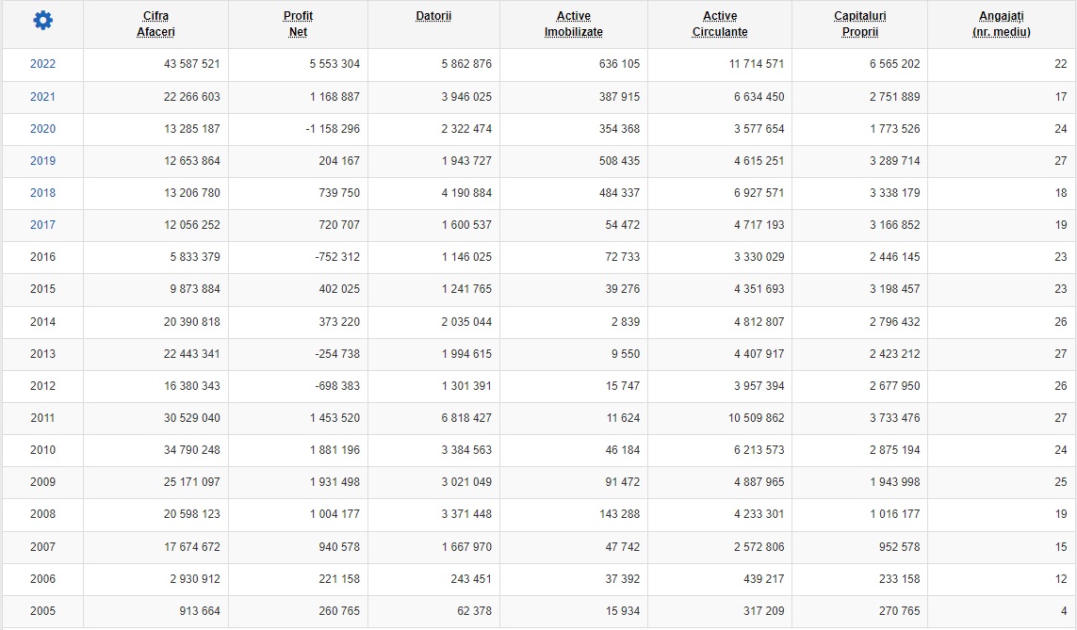Click the Active Imobilizate column header
This screenshot has width=1077, height=630.
[x=574, y=24]
